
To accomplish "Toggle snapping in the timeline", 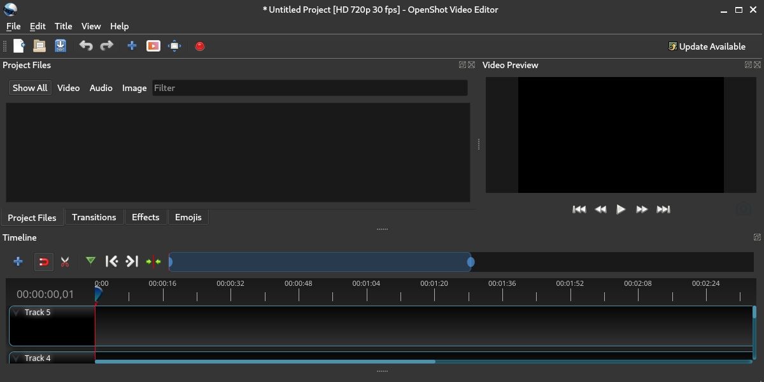I will (x=43, y=261).
